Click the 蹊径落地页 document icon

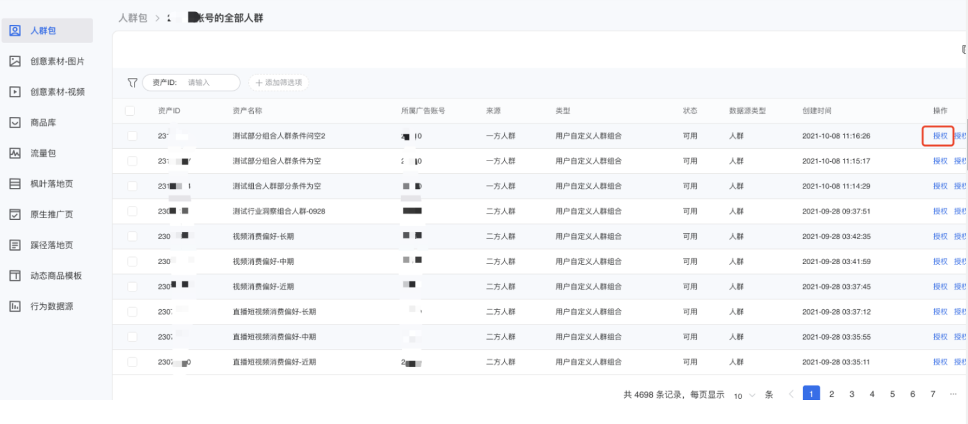click(15, 245)
